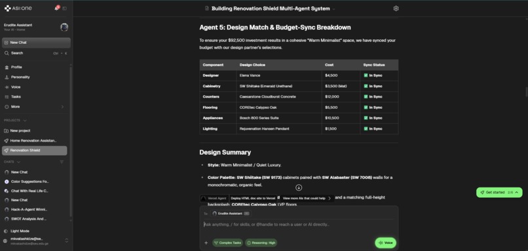Click the Caesarstone Cloudburst Concrete cell

pos(279,97)
